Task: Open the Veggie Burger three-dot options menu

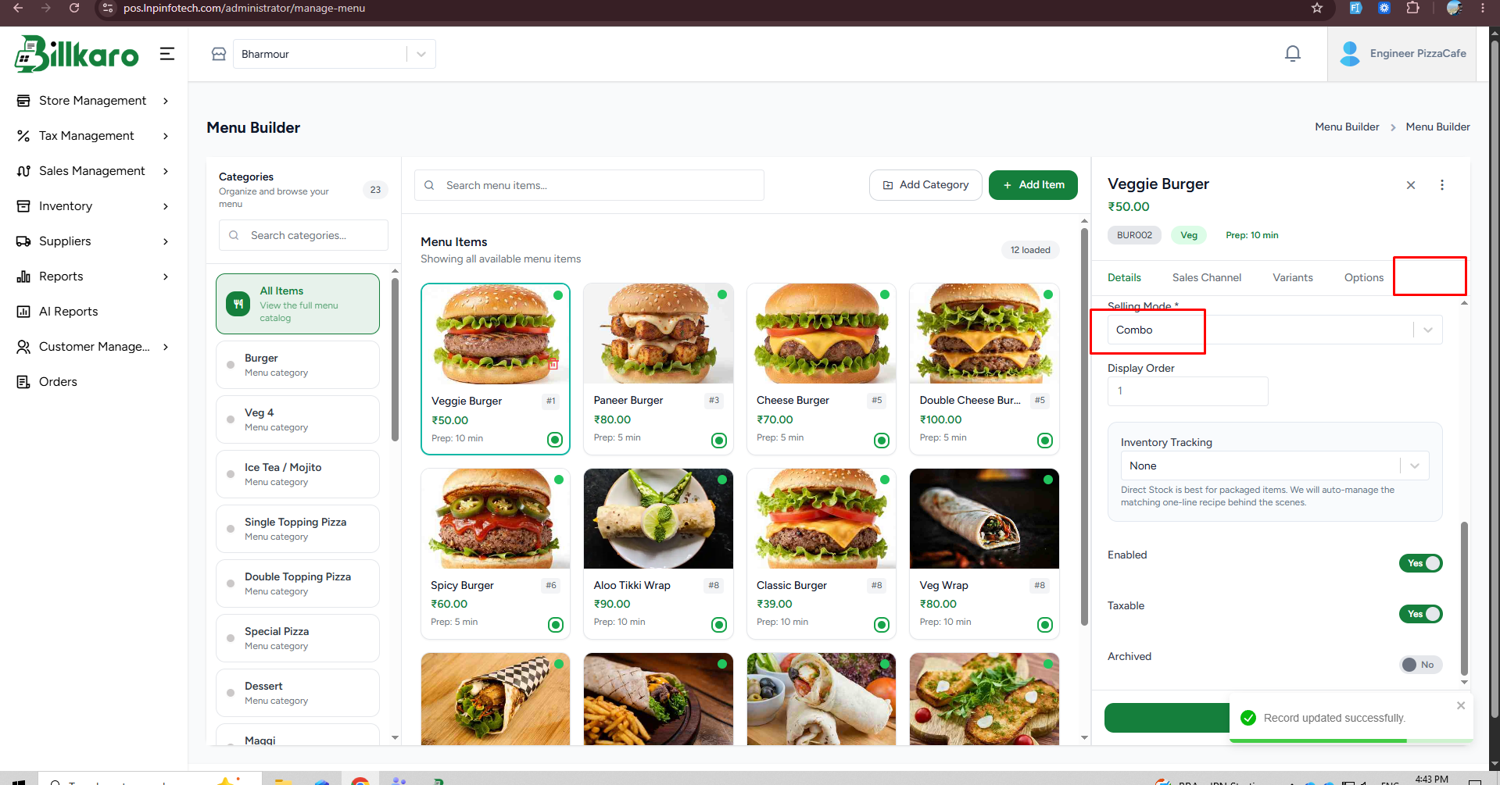Action: [x=1442, y=185]
